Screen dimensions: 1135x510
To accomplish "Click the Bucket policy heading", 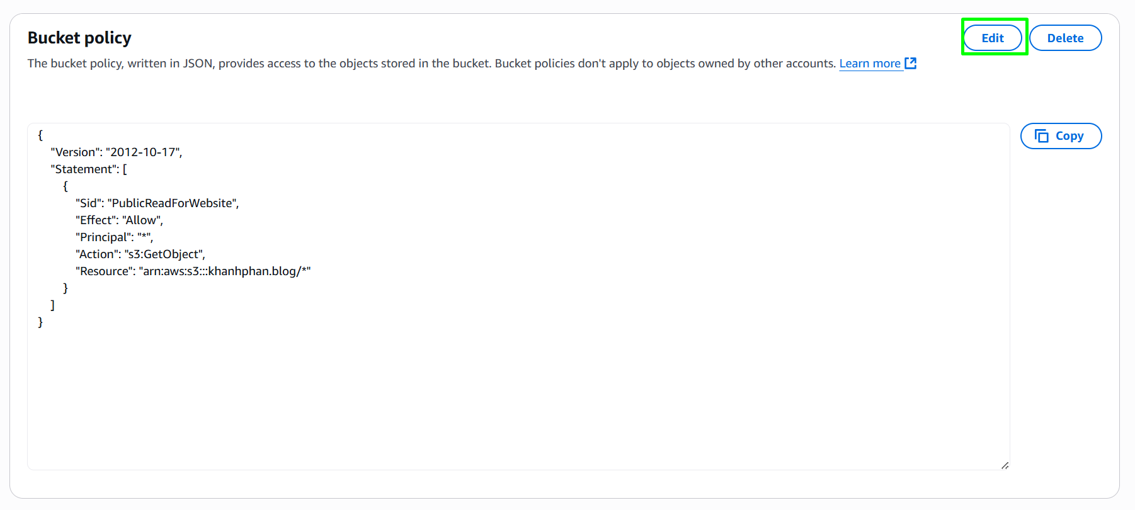I will [x=79, y=38].
